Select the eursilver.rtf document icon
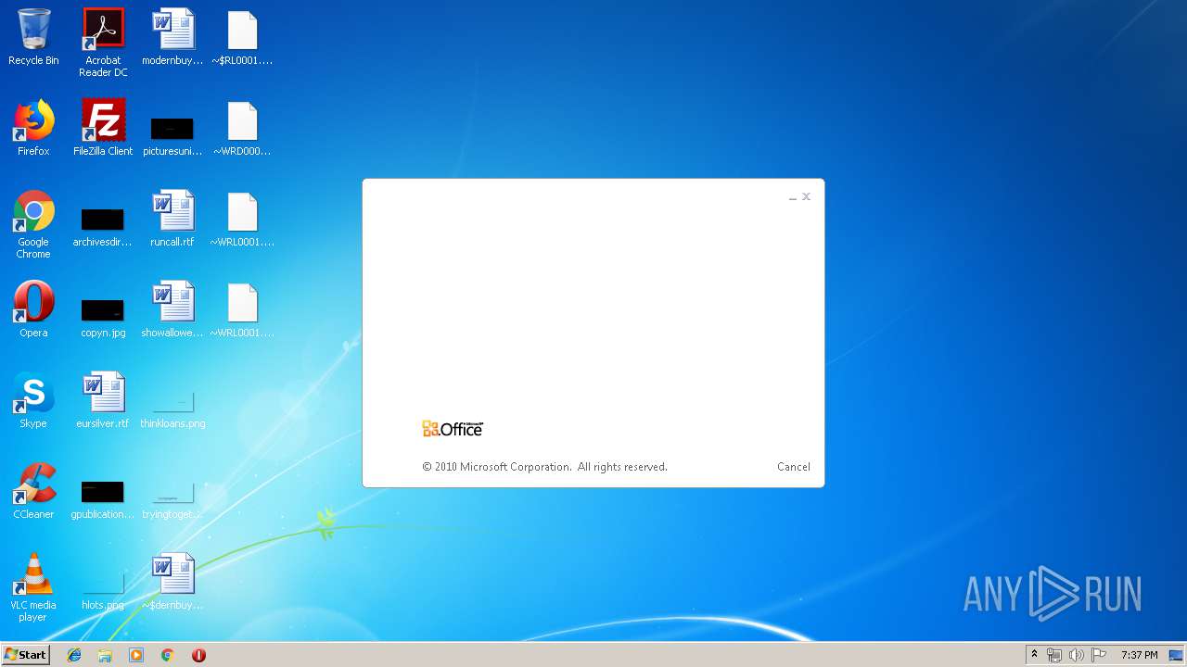This screenshot has width=1187, height=667. [103, 400]
